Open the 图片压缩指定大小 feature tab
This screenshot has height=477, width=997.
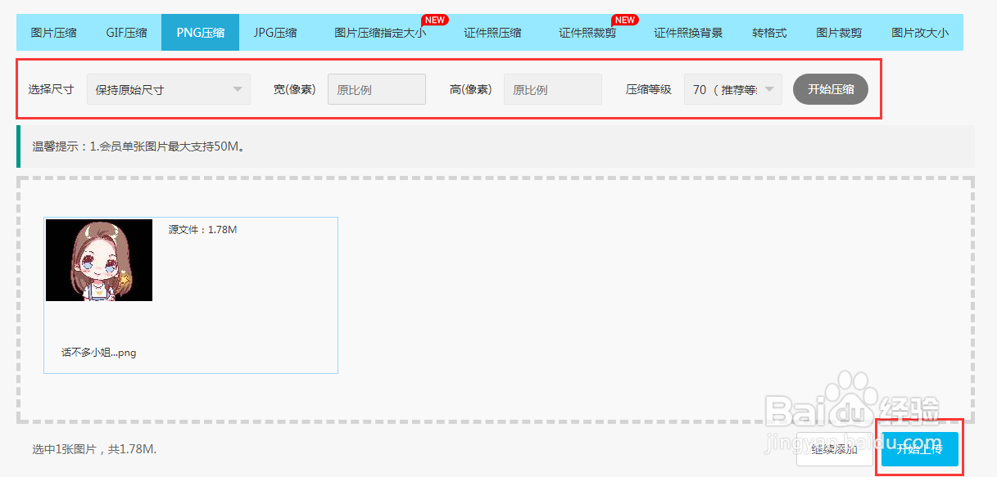pyautogui.click(x=379, y=32)
